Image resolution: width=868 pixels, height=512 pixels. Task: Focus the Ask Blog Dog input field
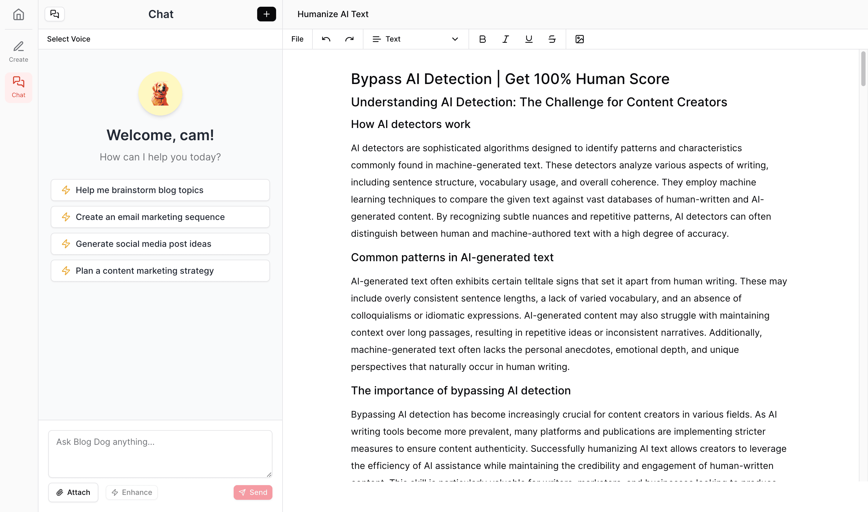tap(160, 453)
